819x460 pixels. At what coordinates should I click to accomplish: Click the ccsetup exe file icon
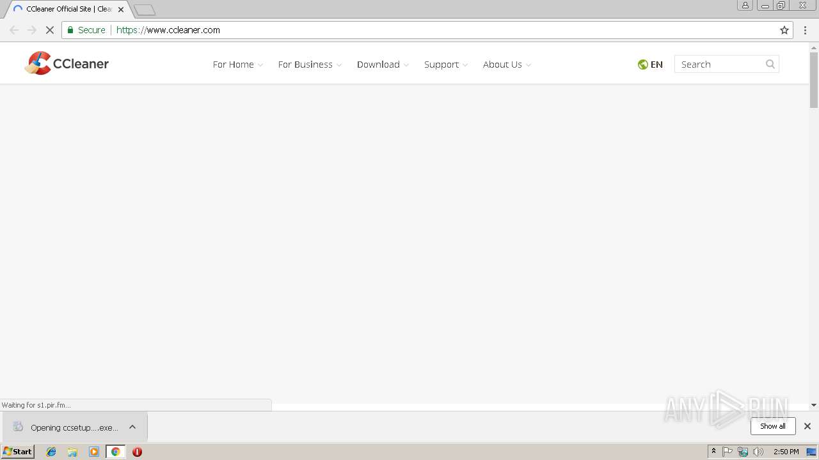pos(18,427)
